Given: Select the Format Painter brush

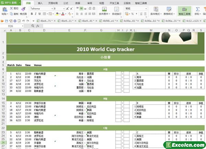Looking at the screenshot, I should 23,9.
